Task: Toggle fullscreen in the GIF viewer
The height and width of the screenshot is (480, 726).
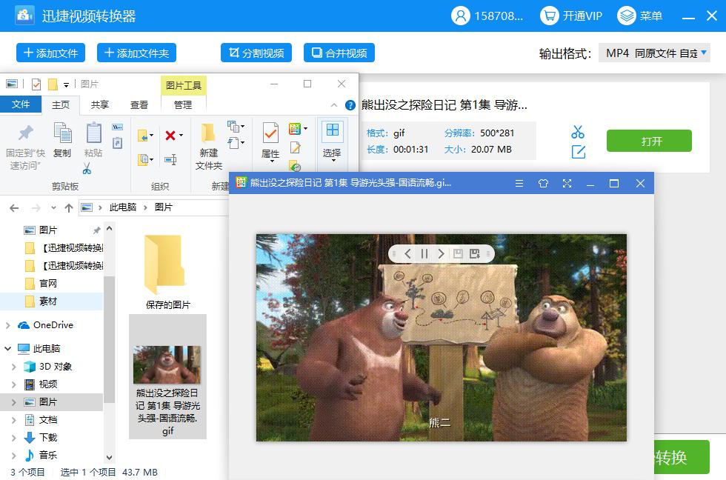Action: (567, 184)
